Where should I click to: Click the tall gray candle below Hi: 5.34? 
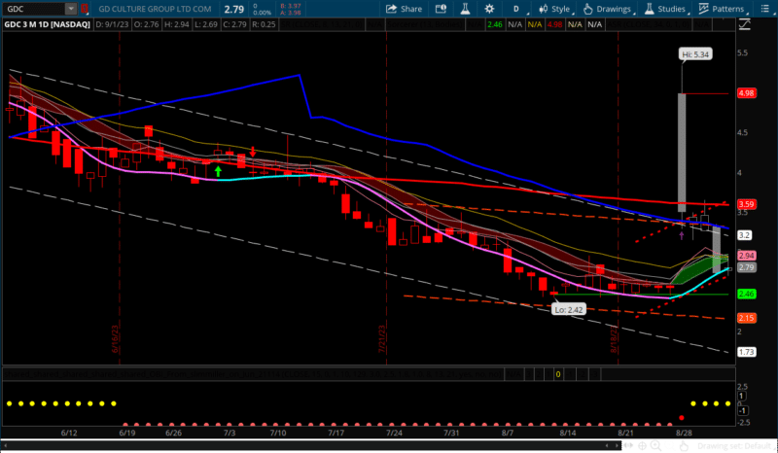pos(682,153)
